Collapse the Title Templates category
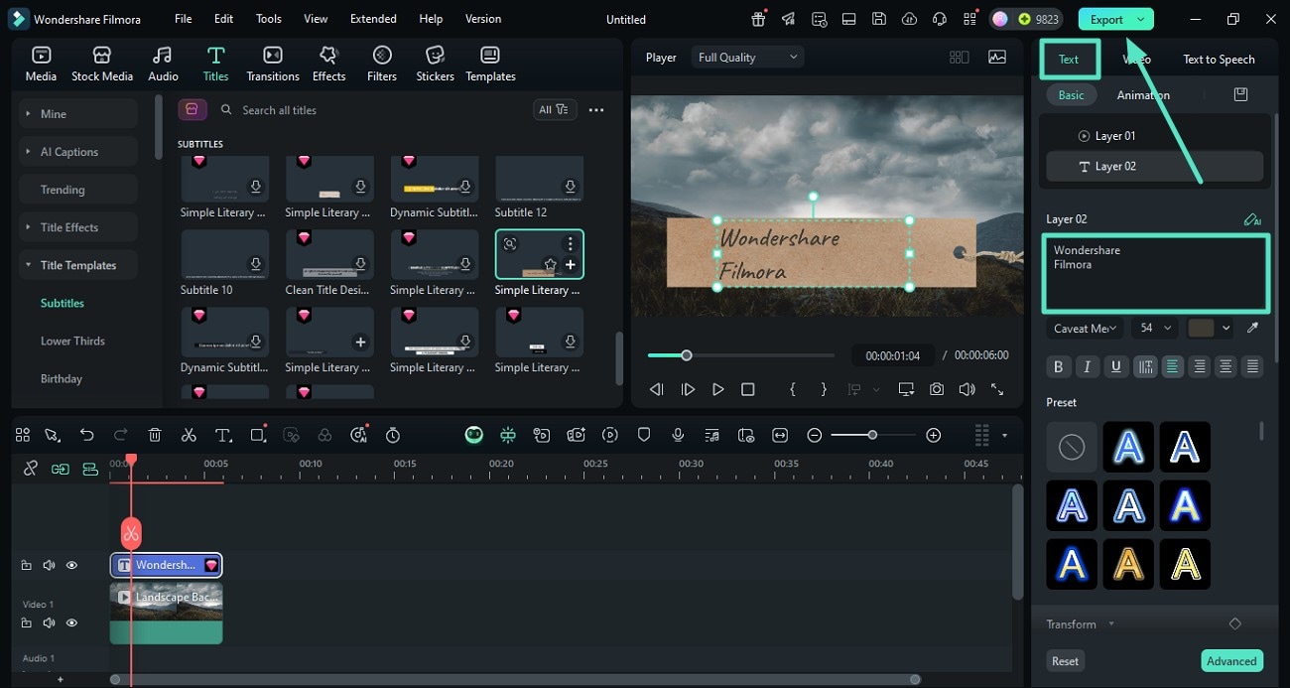 (x=79, y=265)
